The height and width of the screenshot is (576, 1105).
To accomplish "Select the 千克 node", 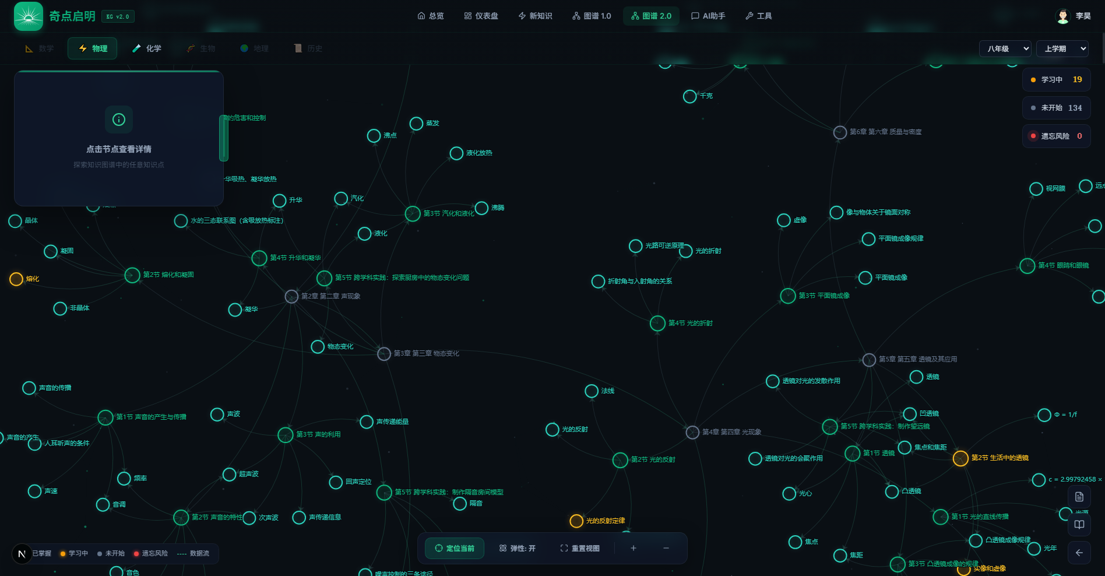I will click(x=690, y=96).
